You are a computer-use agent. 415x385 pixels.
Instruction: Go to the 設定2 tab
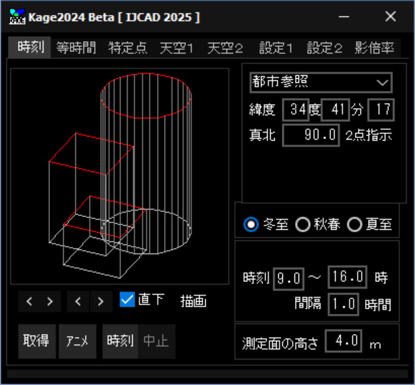coord(324,48)
